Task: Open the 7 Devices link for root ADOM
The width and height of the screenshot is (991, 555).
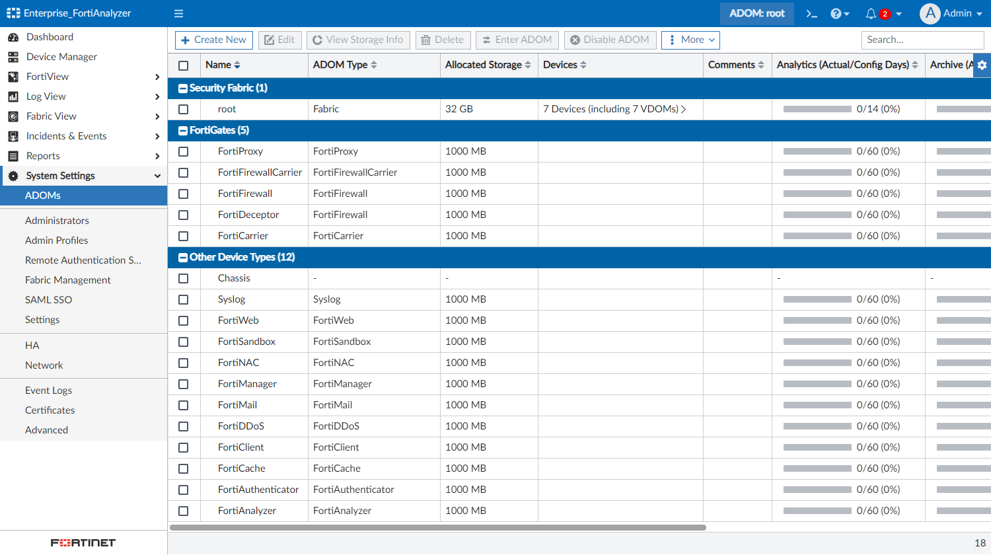Action: pyautogui.click(x=614, y=109)
